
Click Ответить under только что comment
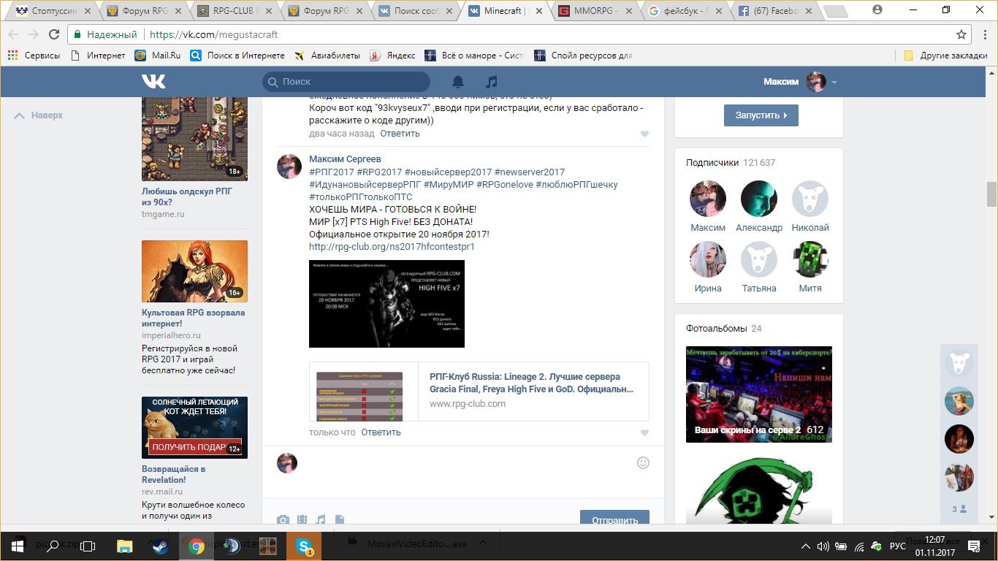pyautogui.click(x=381, y=432)
